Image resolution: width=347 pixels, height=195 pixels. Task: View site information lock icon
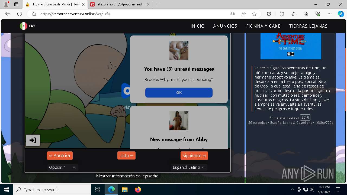click(x=34, y=14)
